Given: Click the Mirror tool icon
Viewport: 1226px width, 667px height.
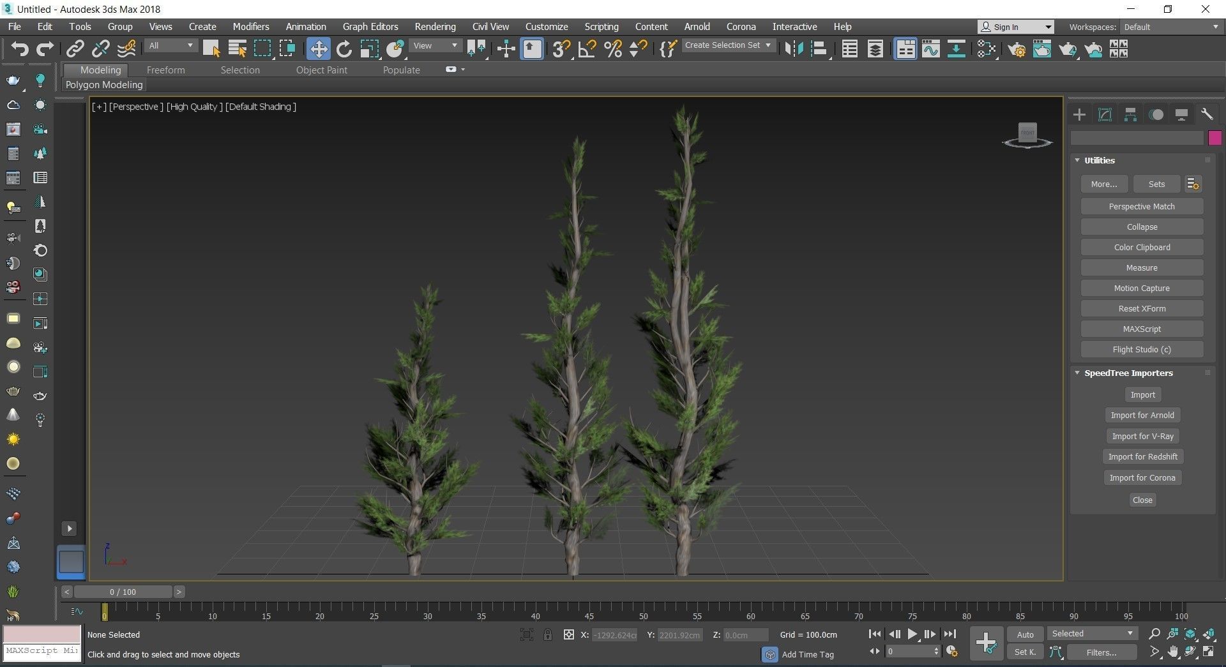Looking at the screenshot, I should click(x=794, y=49).
